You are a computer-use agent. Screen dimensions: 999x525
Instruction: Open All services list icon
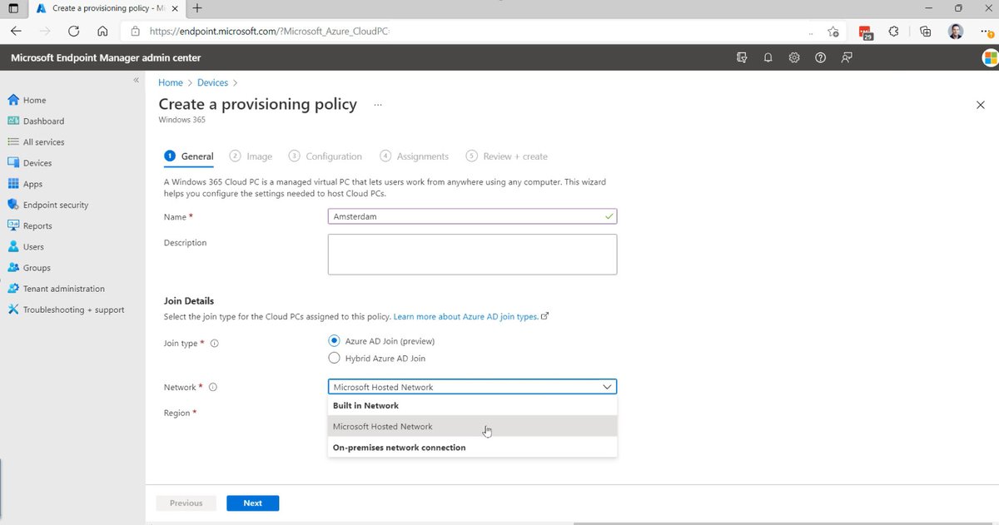[13, 141]
